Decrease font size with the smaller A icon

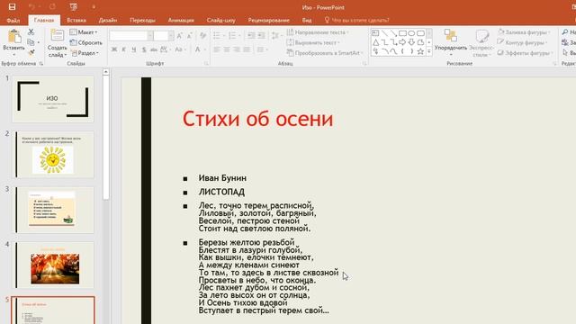tap(189, 36)
